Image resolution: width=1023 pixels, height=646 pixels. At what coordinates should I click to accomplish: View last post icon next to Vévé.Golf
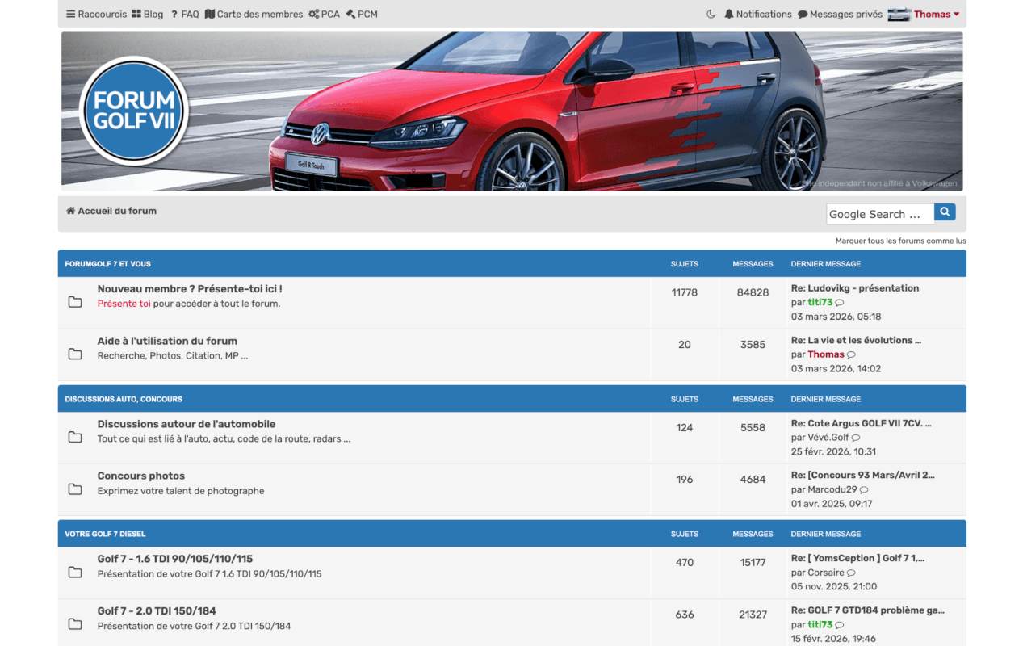pyautogui.click(x=856, y=438)
